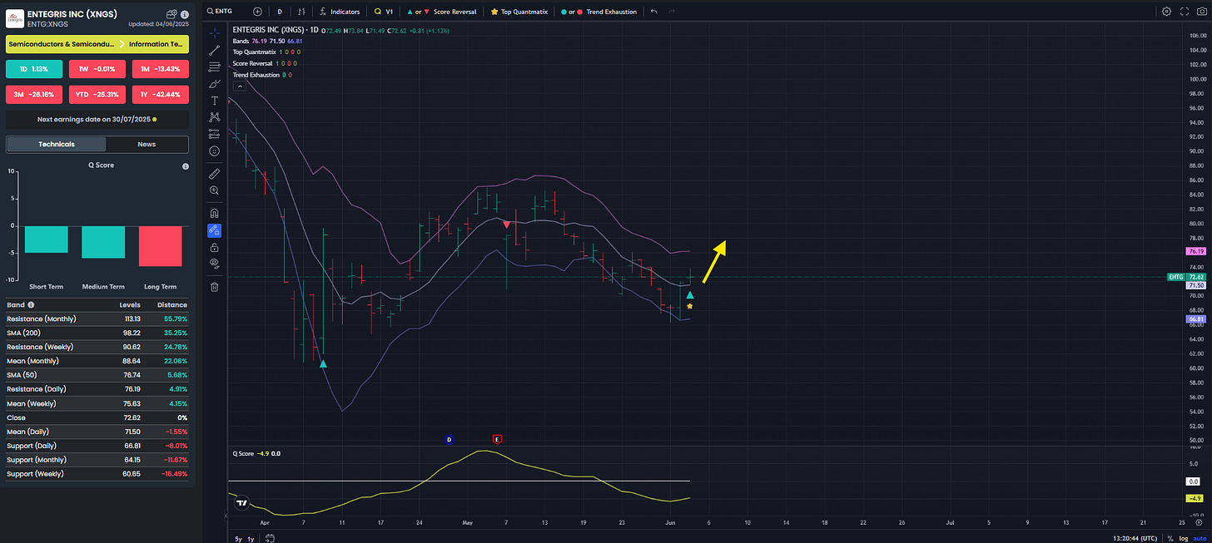
Task: Select the Text annotation tool
Action: click(x=215, y=101)
